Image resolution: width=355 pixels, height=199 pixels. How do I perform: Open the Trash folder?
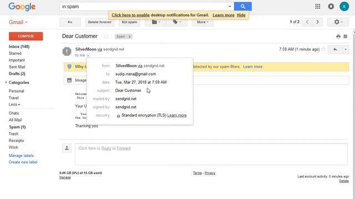pos(13,134)
